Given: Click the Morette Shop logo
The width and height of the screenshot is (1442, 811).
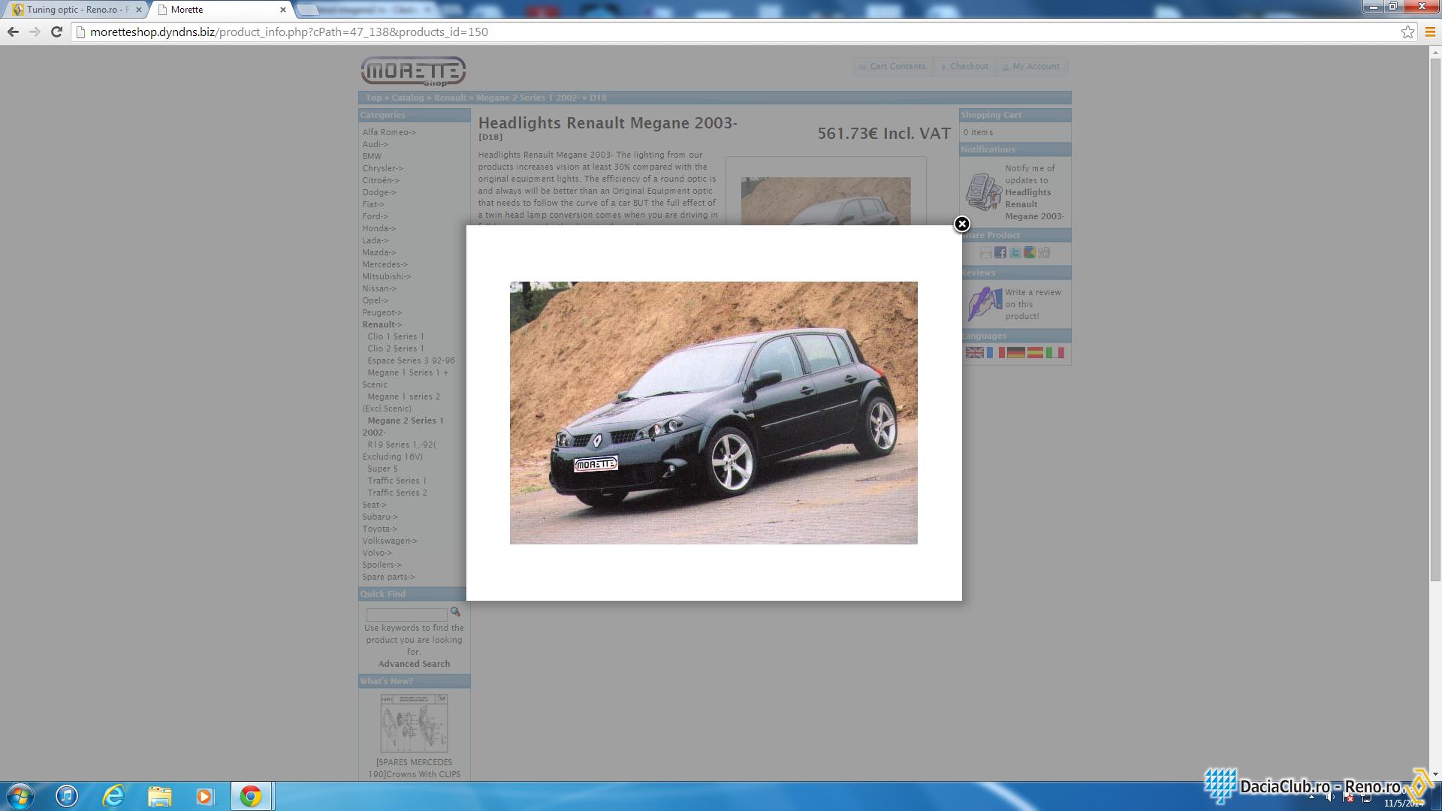Looking at the screenshot, I should click(x=413, y=71).
